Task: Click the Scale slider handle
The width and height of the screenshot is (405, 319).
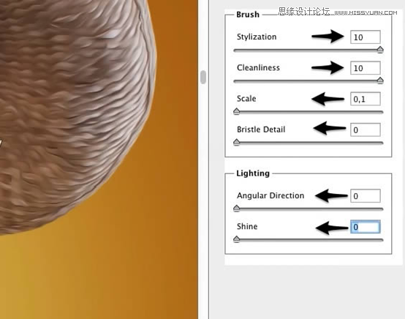Action: pos(237,111)
